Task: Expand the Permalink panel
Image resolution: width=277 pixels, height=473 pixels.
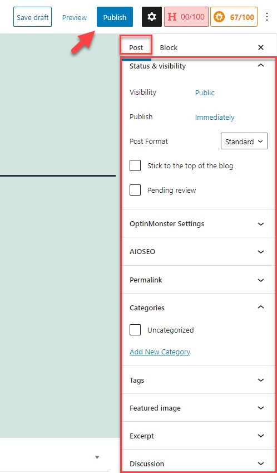Action: click(x=199, y=280)
